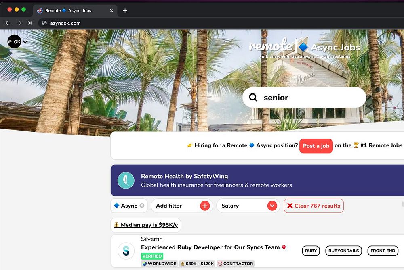Viewport: 404px width, 270px height.
Task: Select the Remote Async Jobs tab
Action: tap(75, 10)
